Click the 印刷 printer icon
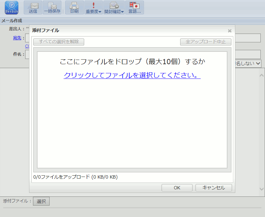The height and width of the screenshot is (217, 265). click(74, 7)
